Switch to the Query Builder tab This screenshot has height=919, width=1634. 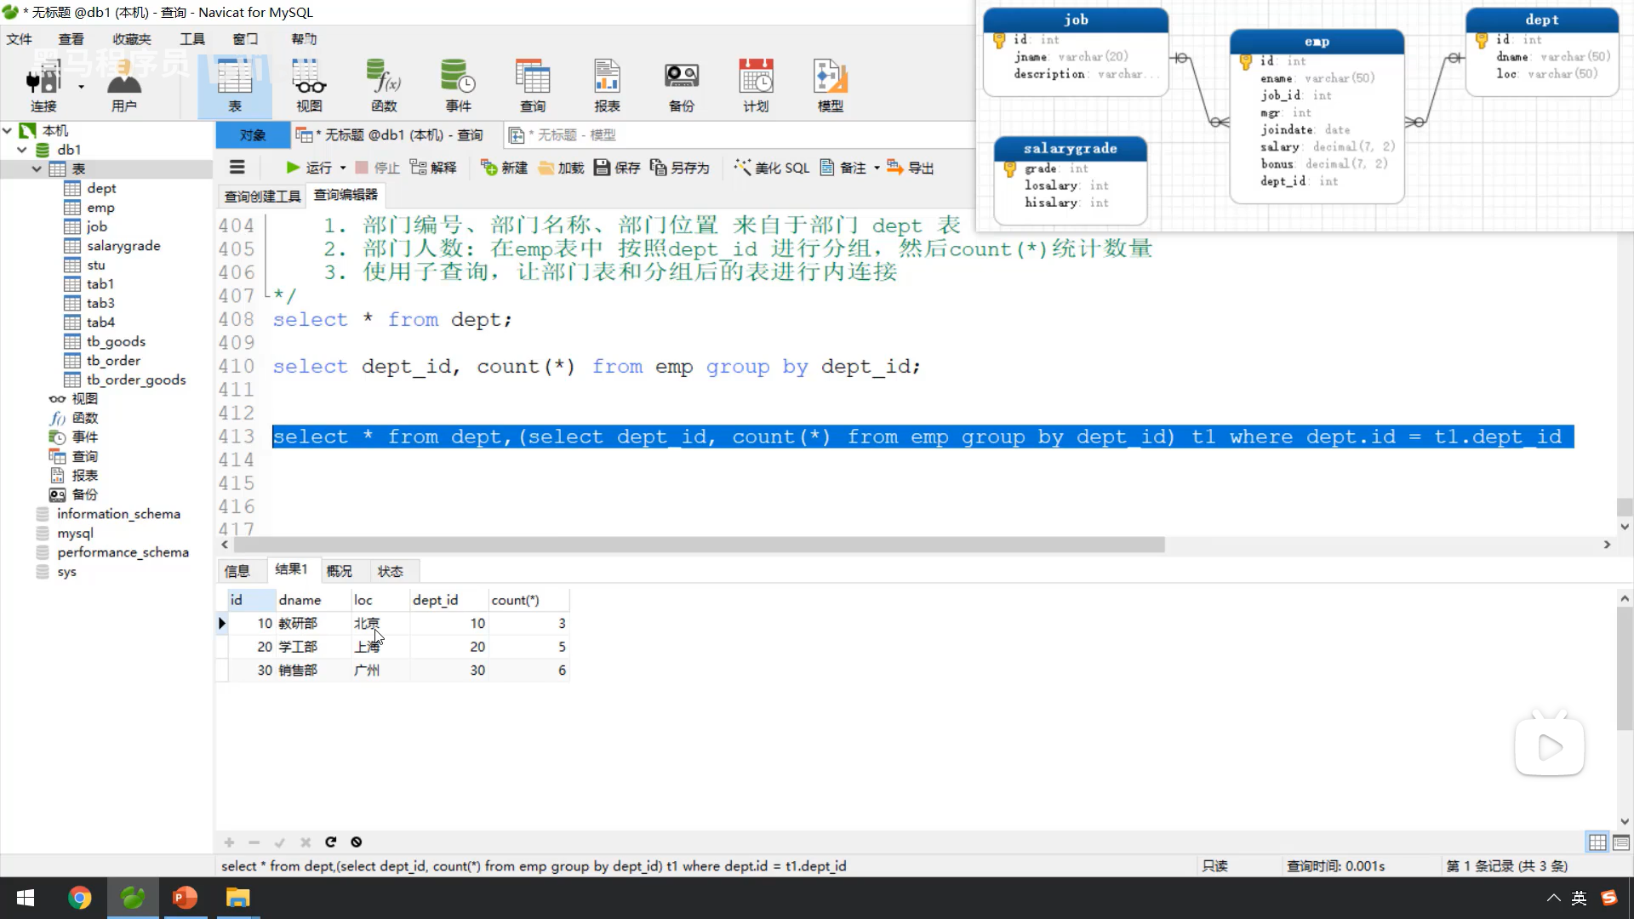[262, 197]
